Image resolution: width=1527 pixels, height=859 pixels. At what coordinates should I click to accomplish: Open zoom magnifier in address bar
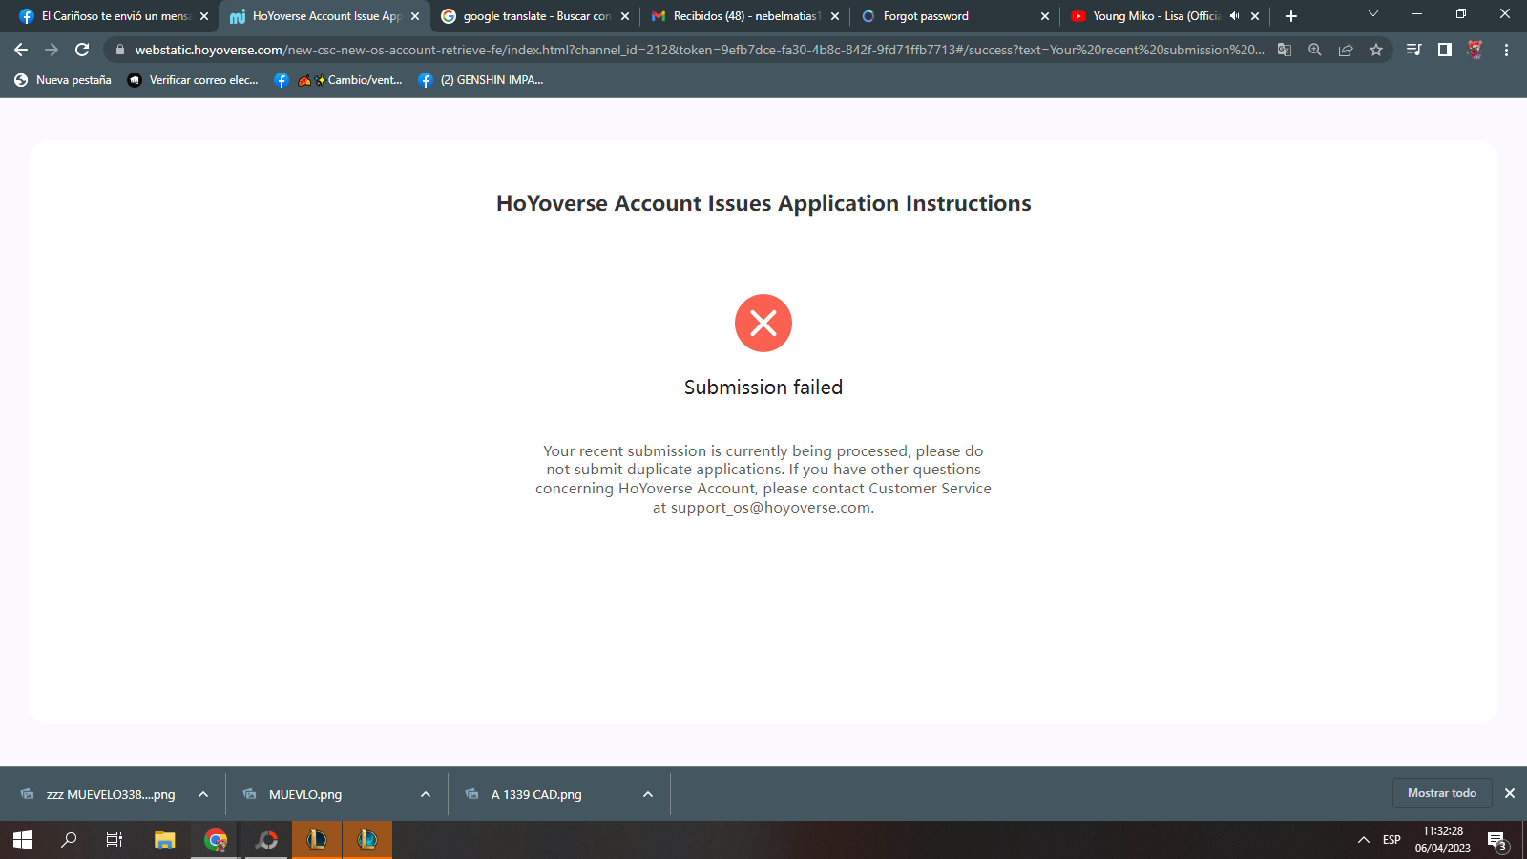[1315, 50]
